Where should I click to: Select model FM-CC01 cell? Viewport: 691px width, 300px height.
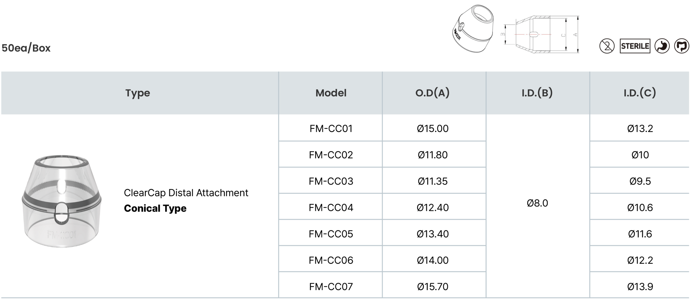coord(331,129)
